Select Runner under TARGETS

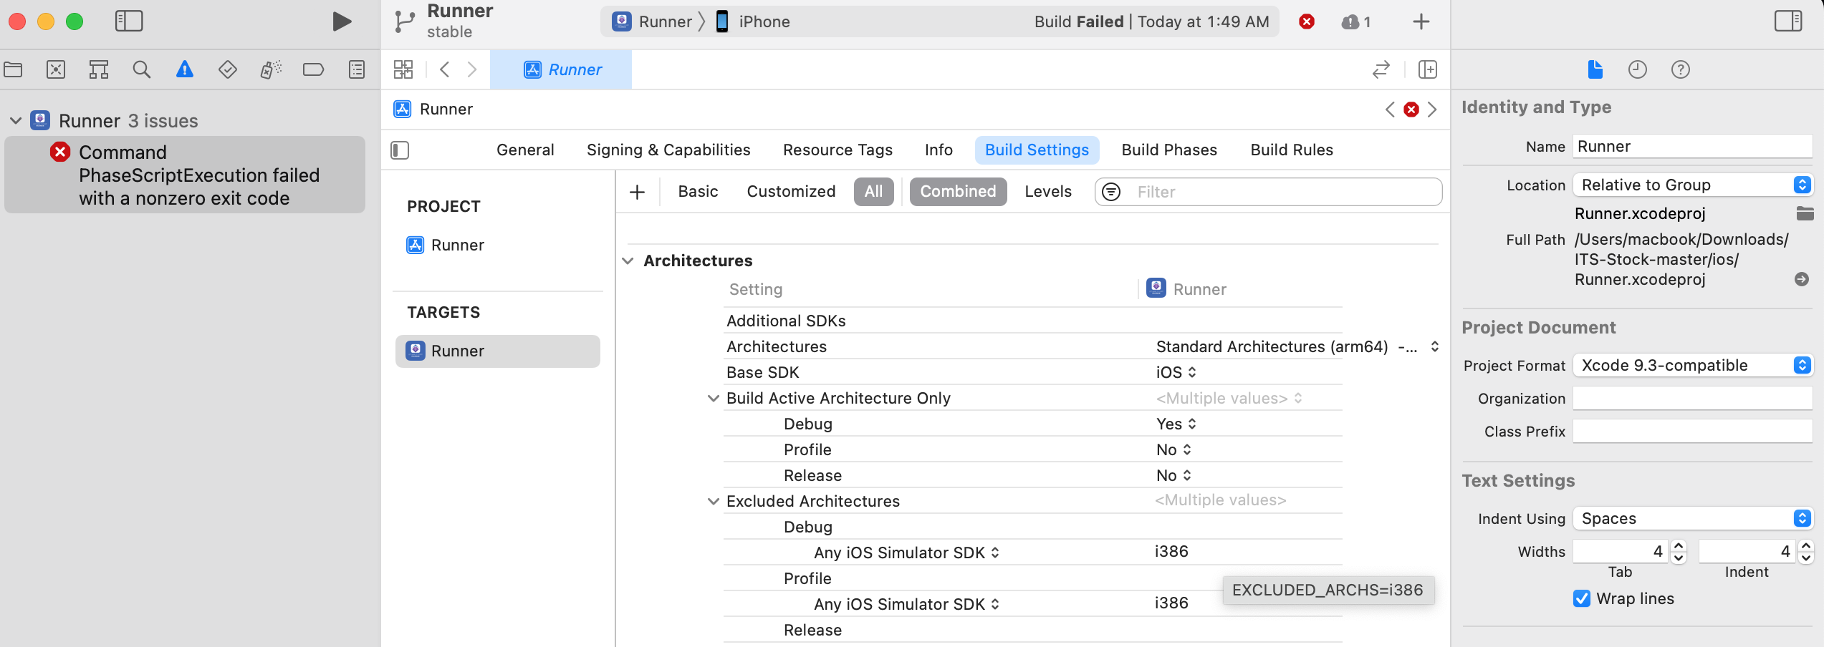pyautogui.click(x=498, y=351)
